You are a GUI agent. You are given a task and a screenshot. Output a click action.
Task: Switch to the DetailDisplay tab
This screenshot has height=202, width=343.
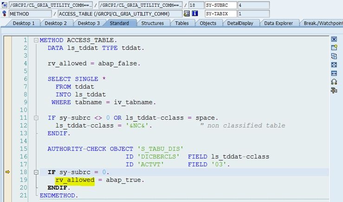pos(240,23)
